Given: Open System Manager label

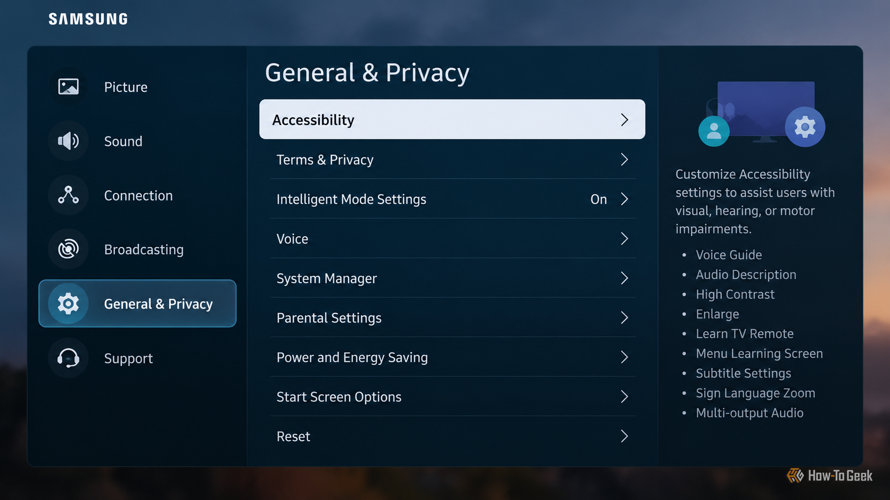Looking at the screenshot, I should [x=326, y=278].
